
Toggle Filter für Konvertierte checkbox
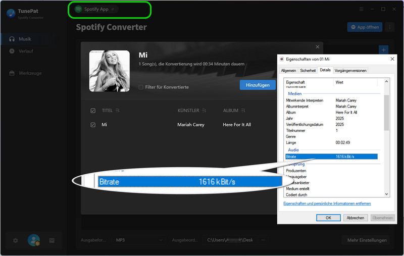(x=141, y=87)
